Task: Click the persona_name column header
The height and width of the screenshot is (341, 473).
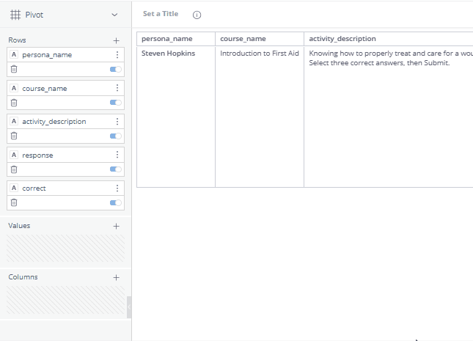Action: (x=175, y=38)
